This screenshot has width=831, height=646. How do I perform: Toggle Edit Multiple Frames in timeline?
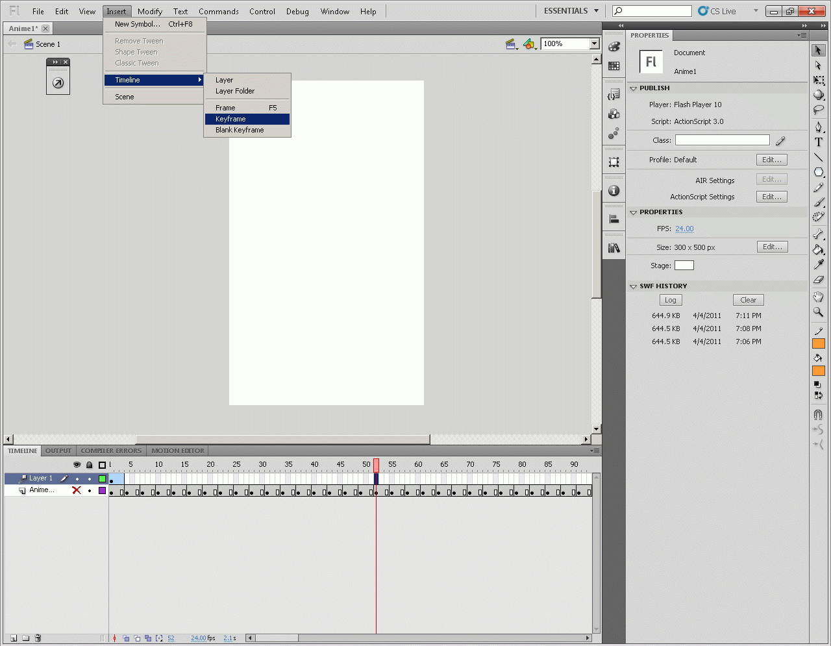148,638
